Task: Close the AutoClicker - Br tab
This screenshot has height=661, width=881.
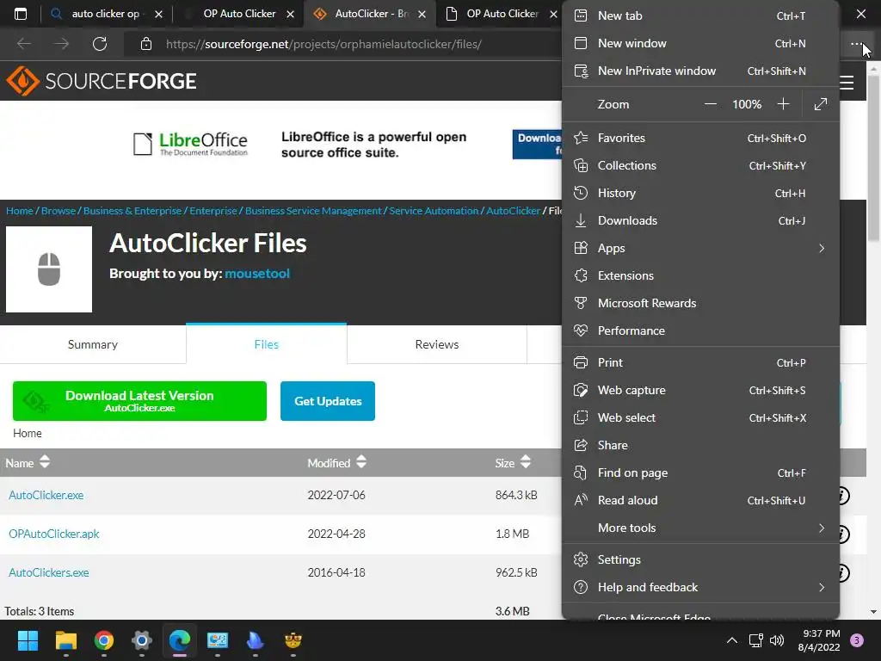Action: 422,14
